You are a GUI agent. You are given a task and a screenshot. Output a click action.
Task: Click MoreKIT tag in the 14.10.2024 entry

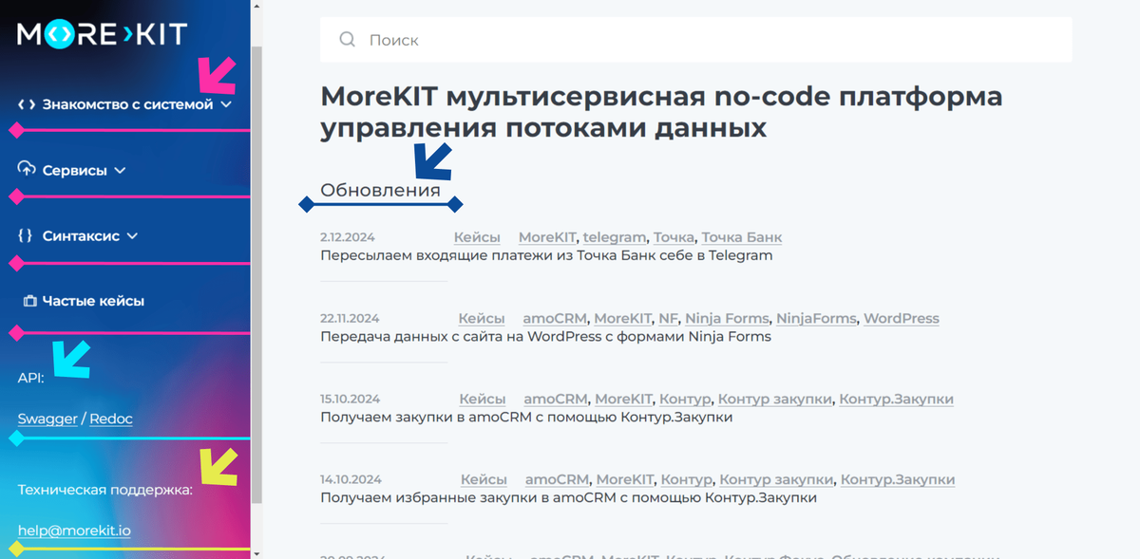[625, 479]
